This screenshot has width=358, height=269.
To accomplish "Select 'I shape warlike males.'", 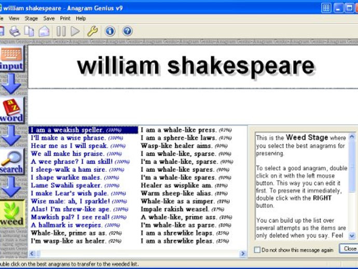I will coord(75,178).
